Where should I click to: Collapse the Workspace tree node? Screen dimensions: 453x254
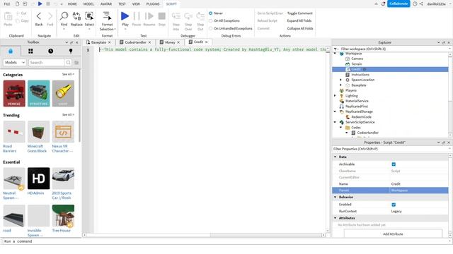point(335,54)
